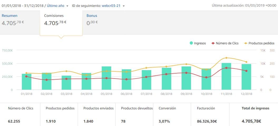This screenshot has height=126, width=278.
Task: Click the 02/2018 income bar
Action: pos(47,81)
